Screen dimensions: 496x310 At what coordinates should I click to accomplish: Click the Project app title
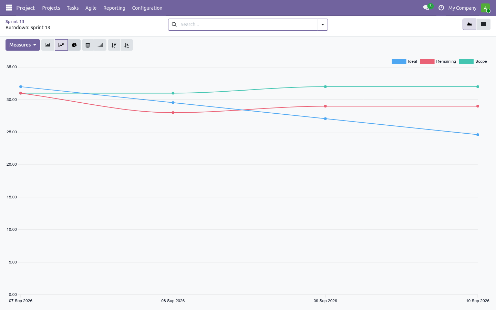pyautogui.click(x=25, y=8)
